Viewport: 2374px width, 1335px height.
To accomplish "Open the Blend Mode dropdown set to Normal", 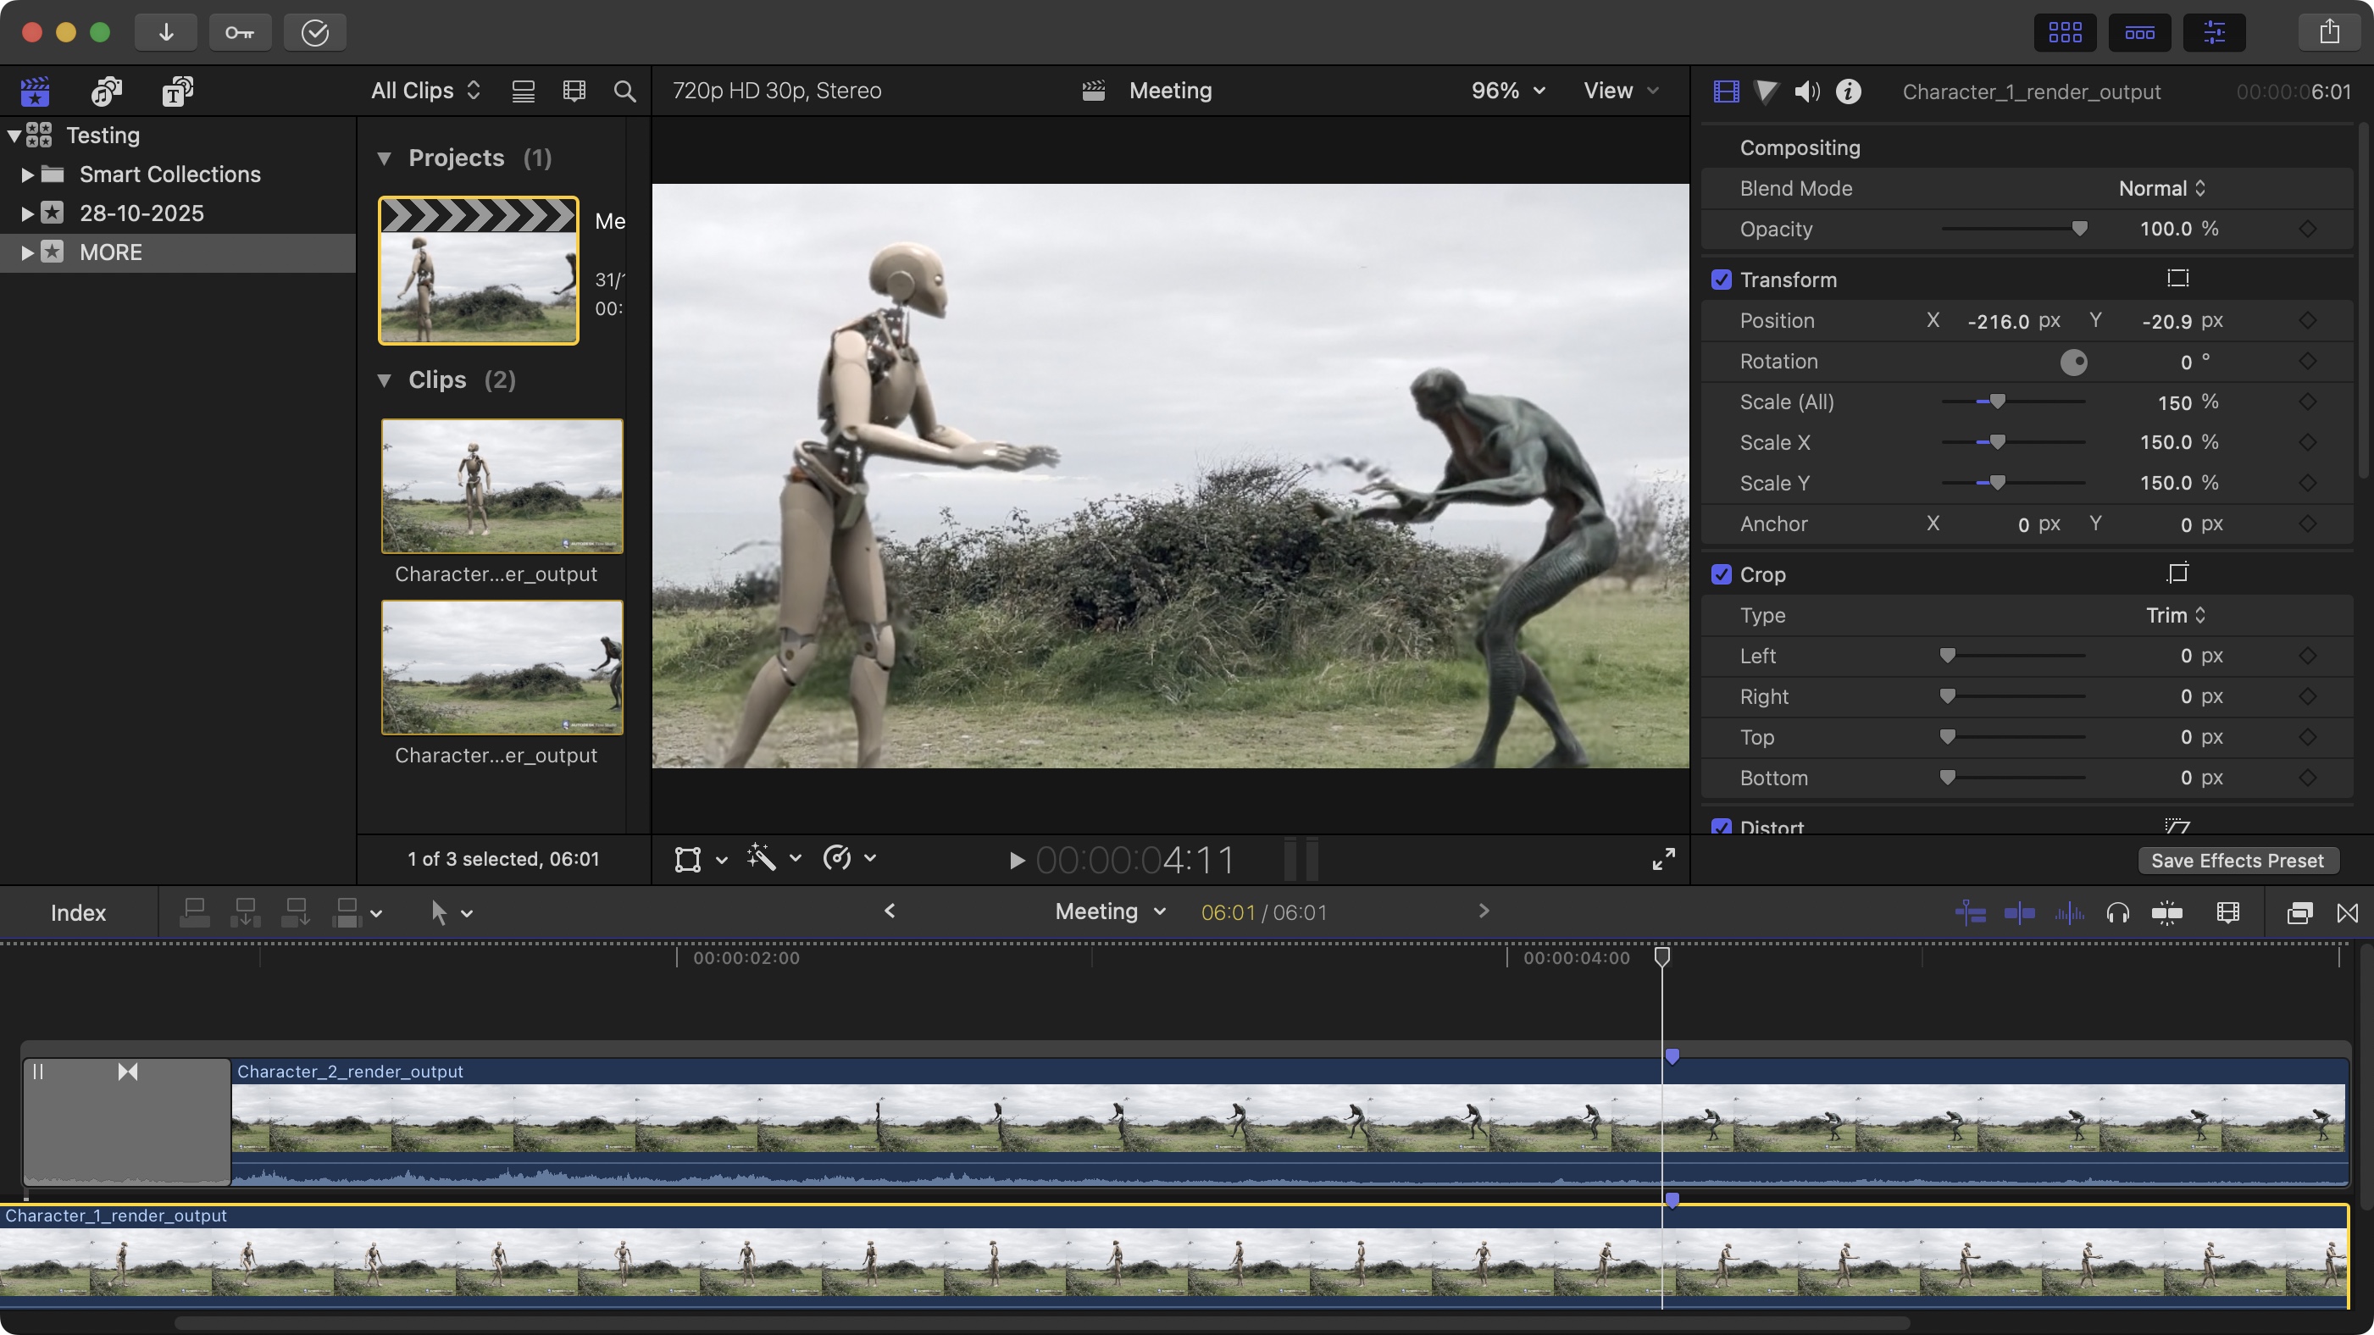I will point(2161,188).
